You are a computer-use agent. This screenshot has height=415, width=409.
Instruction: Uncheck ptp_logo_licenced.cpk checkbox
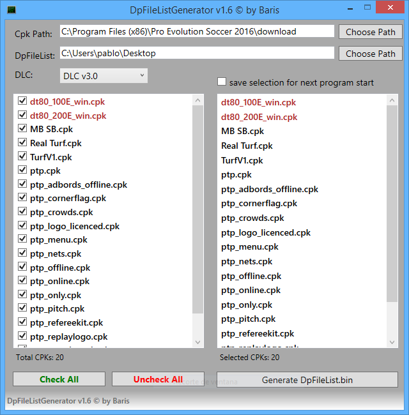tap(22, 225)
